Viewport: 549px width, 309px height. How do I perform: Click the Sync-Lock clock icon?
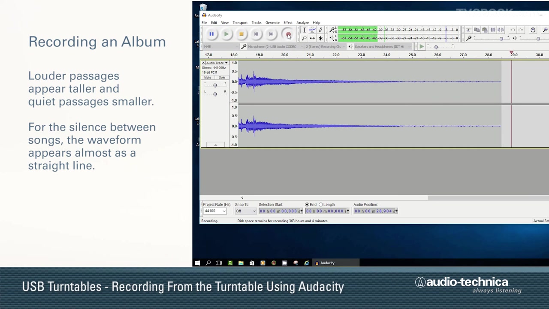pos(533,30)
